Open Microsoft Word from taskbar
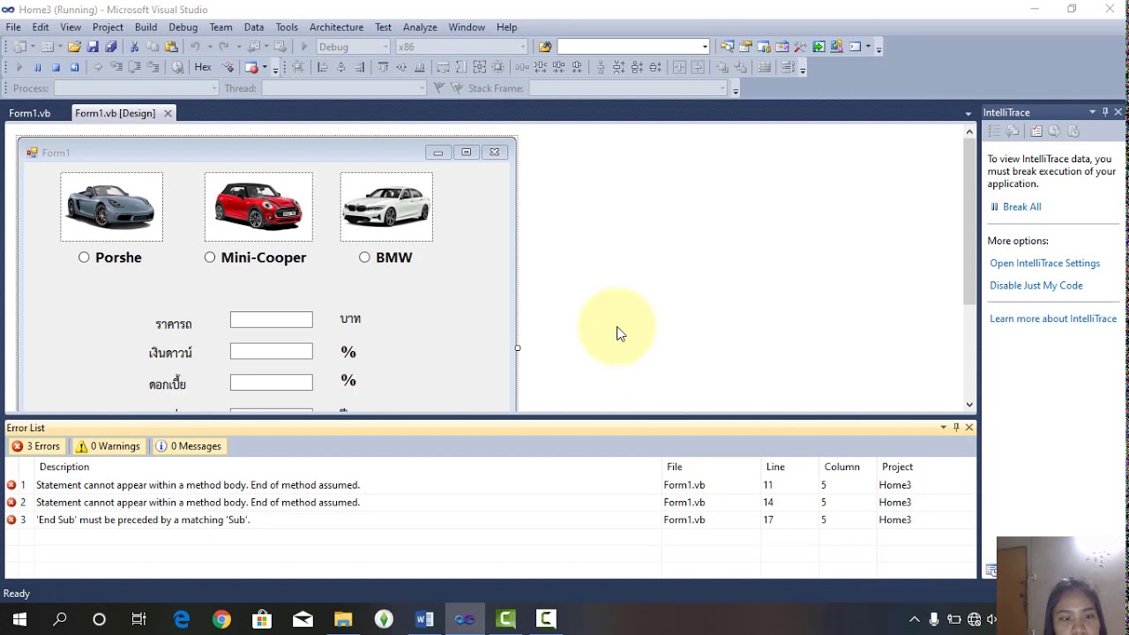1129x635 pixels. pyautogui.click(x=424, y=619)
